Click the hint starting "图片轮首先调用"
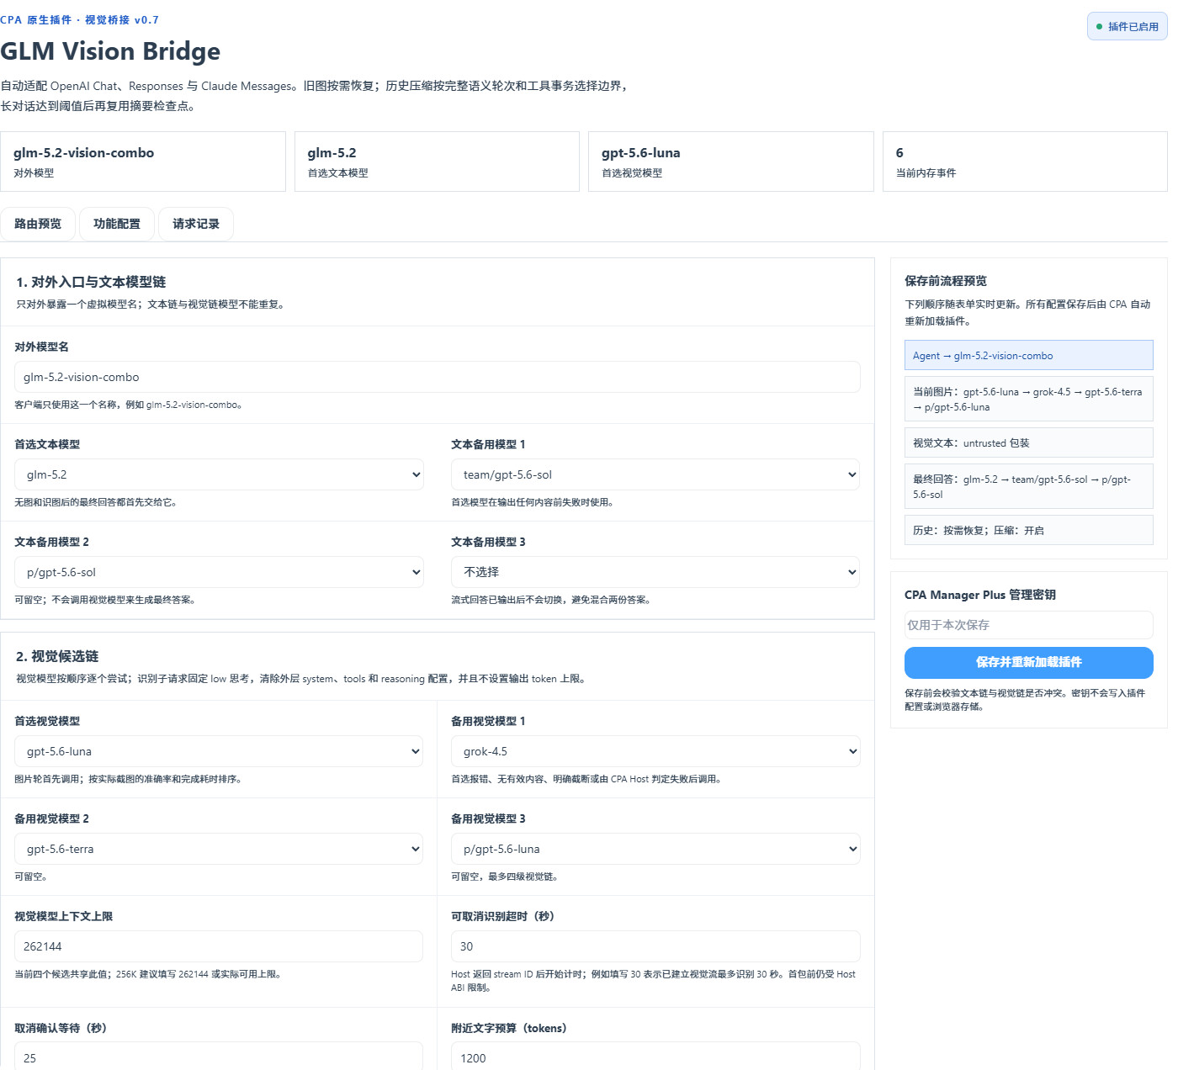1178x1070 pixels. 129,779
